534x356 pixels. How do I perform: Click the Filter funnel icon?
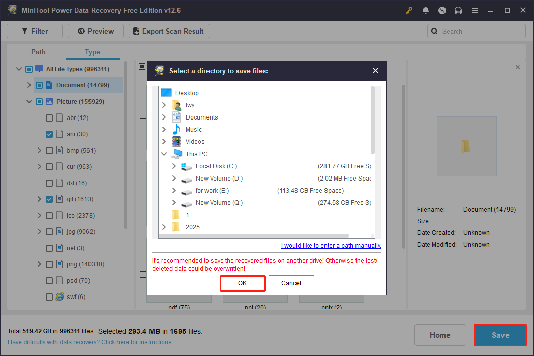click(x=26, y=31)
